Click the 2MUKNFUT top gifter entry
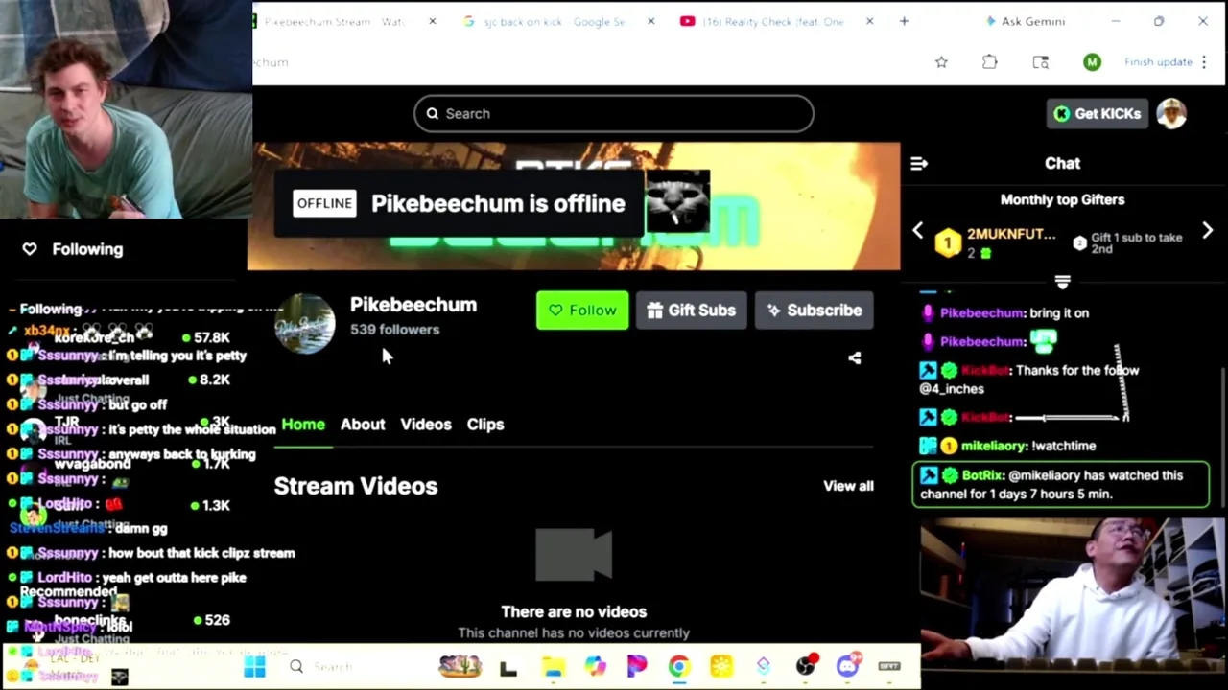The height and width of the screenshot is (690, 1228). [x=996, y=242]
